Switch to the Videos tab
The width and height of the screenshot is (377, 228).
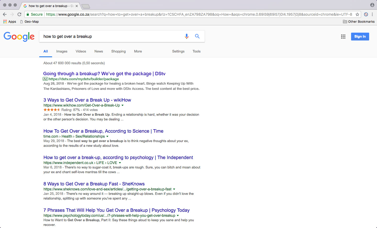81,51
